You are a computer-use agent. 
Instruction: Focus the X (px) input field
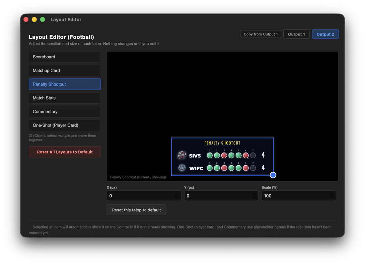(x=144, y=196)
